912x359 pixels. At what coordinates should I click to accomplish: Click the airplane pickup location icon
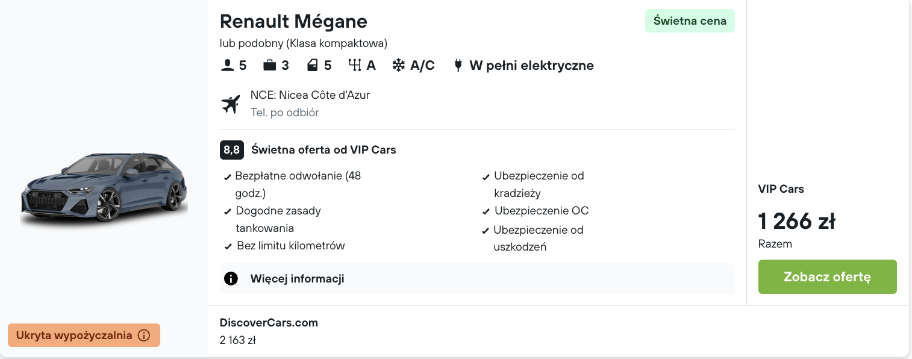[x=231, y=104]
